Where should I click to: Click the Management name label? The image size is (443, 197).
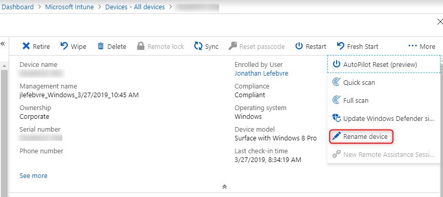click(48, 86)
